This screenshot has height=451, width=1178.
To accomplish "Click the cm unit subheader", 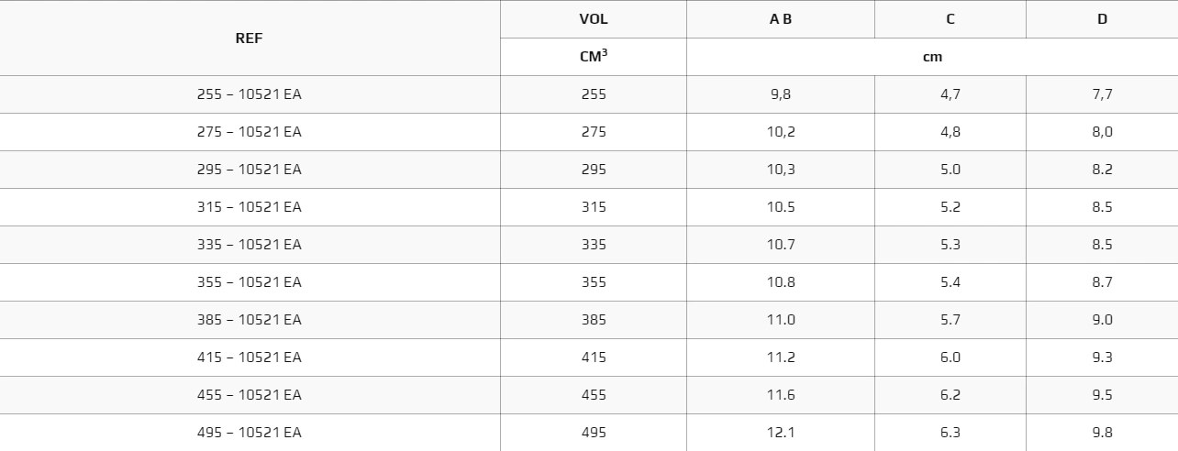I will (x=932, y=57).
